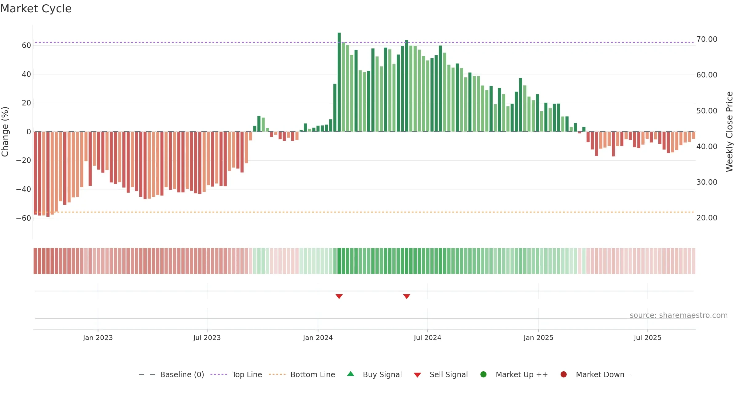Click the Change (%) axis title
This screenshot has width=738, height=415.
click(x=5, y=132)
